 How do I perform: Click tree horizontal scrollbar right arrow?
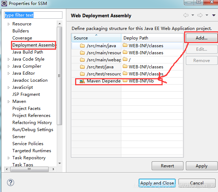(53, 169)
